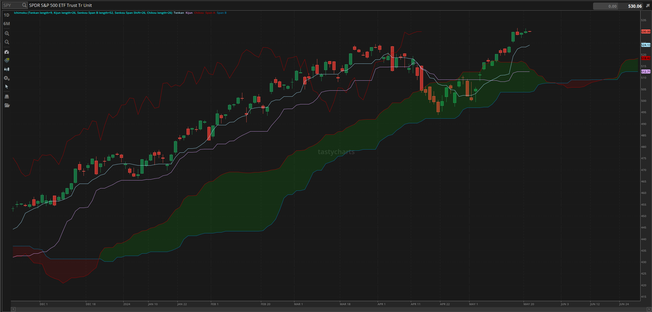Click the pop-out arrow icon top right

pyautogui.click(x=648, y=6)
